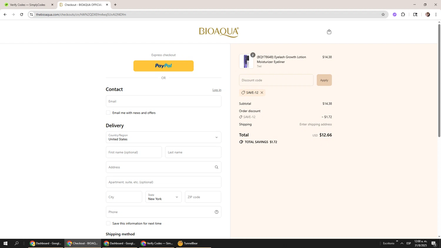Viewport: 441px width, 248px height.
Task: Click the TOTAL SAVINGS $1.72 text
Action: point(261,142)
